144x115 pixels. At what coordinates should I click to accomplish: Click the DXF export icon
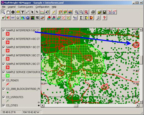point(13,18)
